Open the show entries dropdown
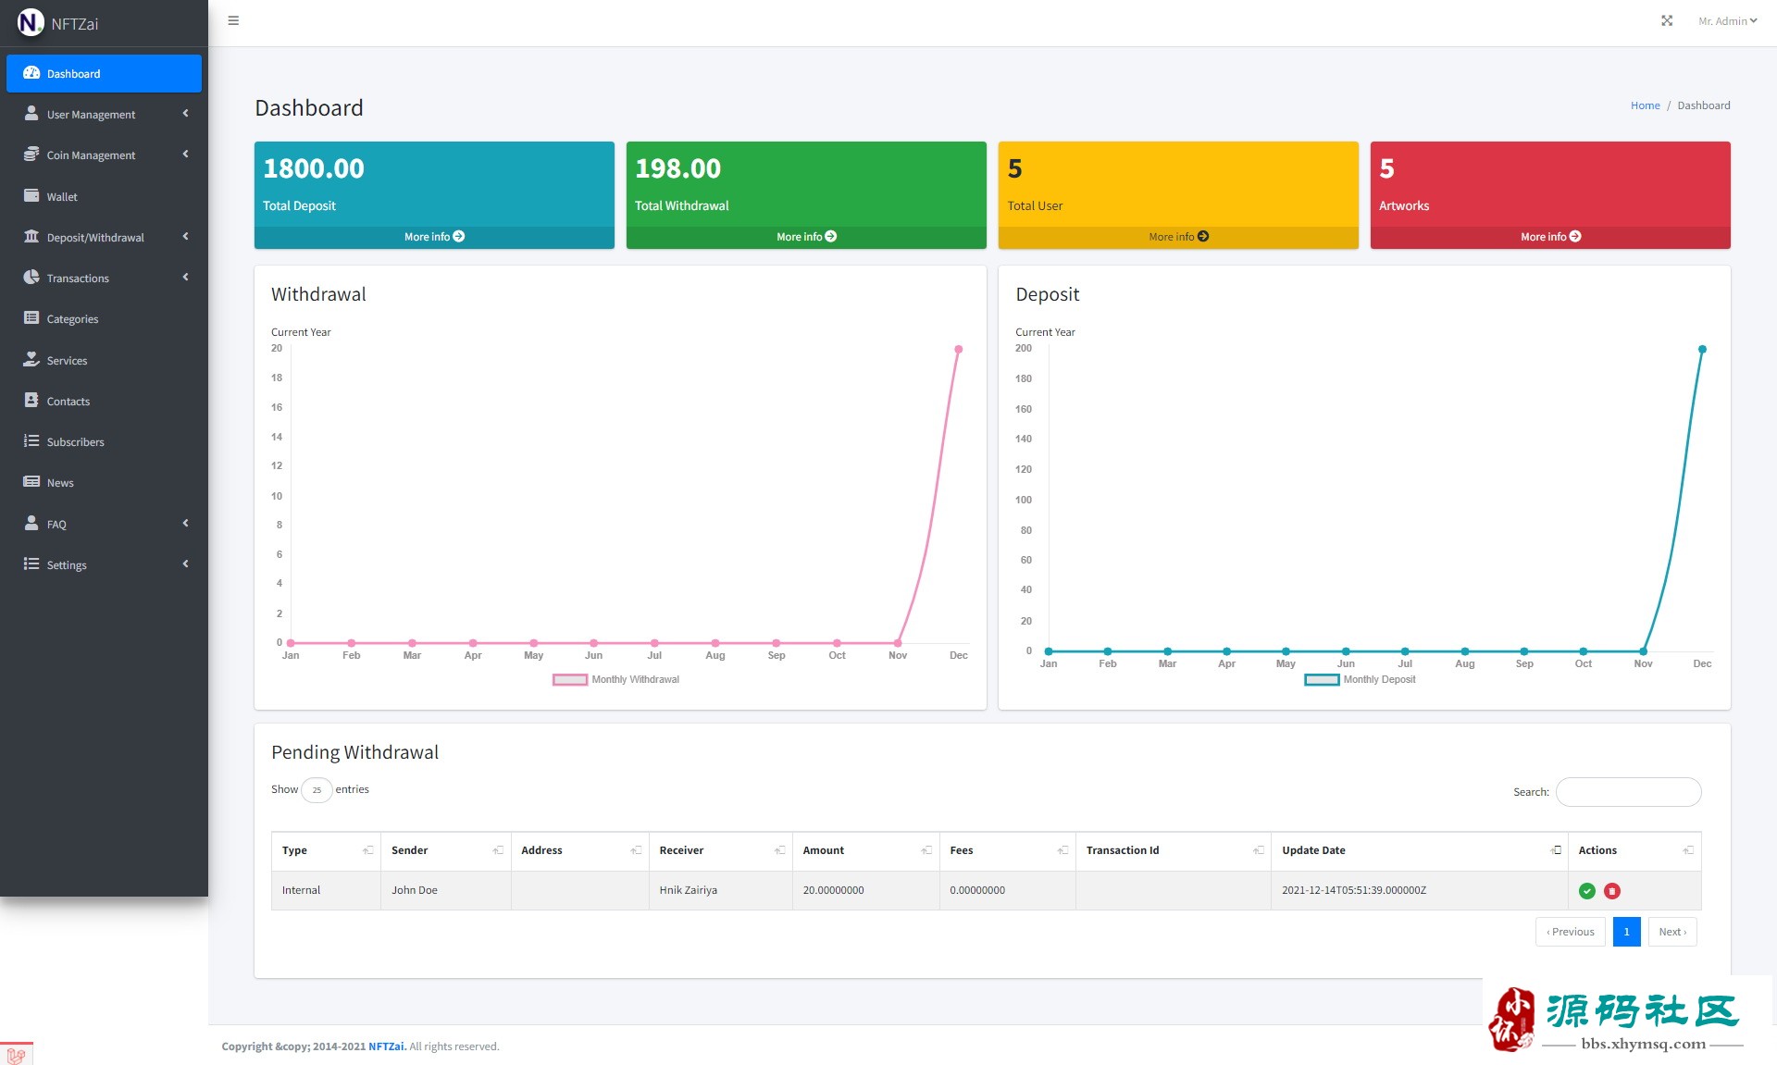Image resolution: width=1777 pixels, height=1065 pixels. [x=317, y=790]
